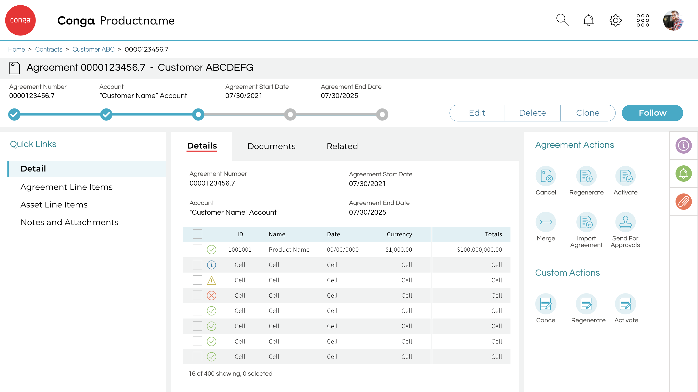Open the settings gear icon
This screenshot has width=698, height=392.
point(615,20)
